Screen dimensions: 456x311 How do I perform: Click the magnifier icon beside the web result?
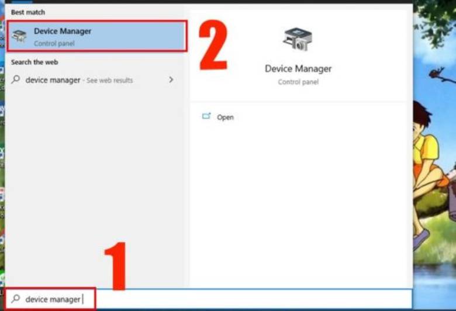point(16,80)
